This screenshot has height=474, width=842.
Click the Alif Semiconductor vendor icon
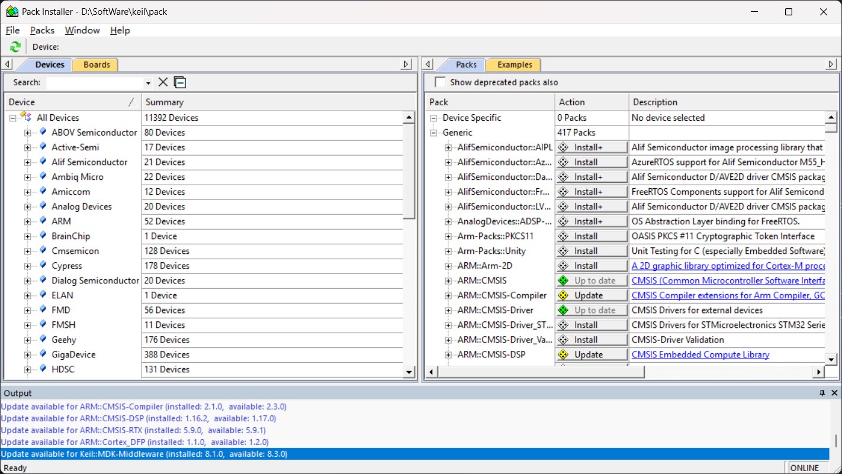(43, 162)
